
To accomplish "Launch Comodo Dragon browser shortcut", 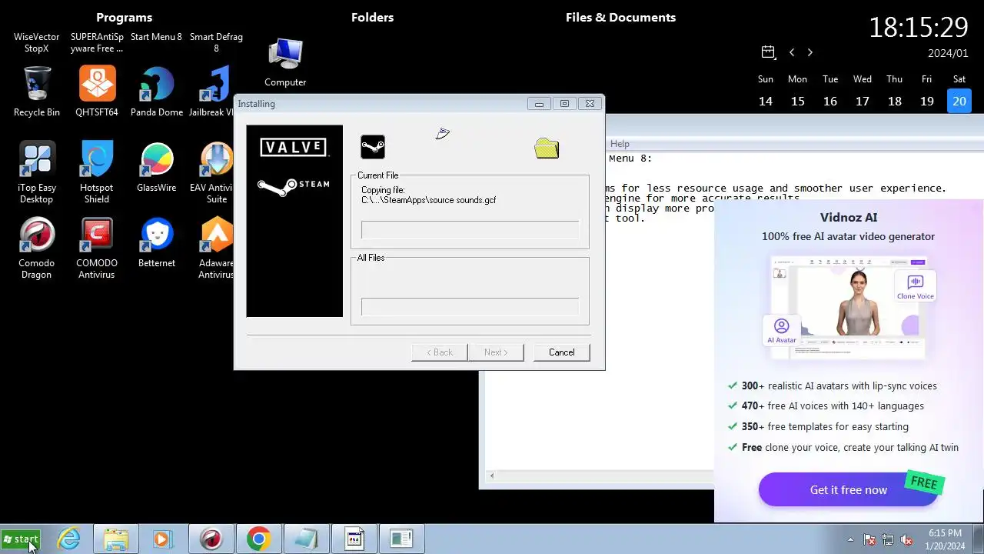I will coord(36,248).
